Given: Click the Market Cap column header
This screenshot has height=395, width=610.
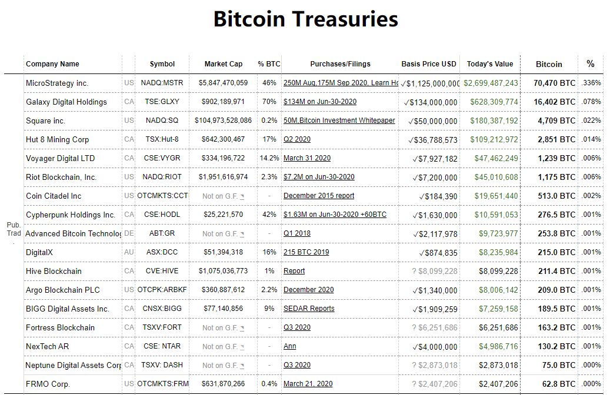Looking at the screenshot, I should coord(224,63).
